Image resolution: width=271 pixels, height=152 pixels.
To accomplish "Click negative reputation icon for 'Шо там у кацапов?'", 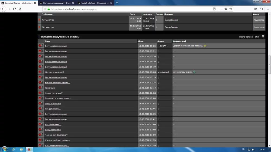I will [40, 72].
